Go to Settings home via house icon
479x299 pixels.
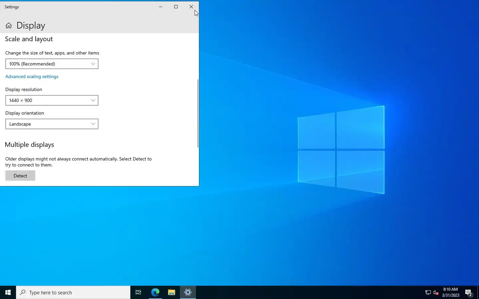point(9,26)
